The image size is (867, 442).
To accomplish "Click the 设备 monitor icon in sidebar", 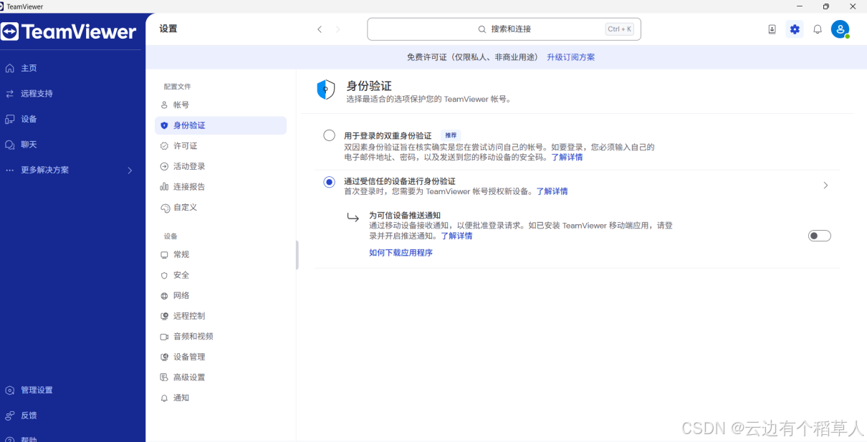I will point(10,119).
